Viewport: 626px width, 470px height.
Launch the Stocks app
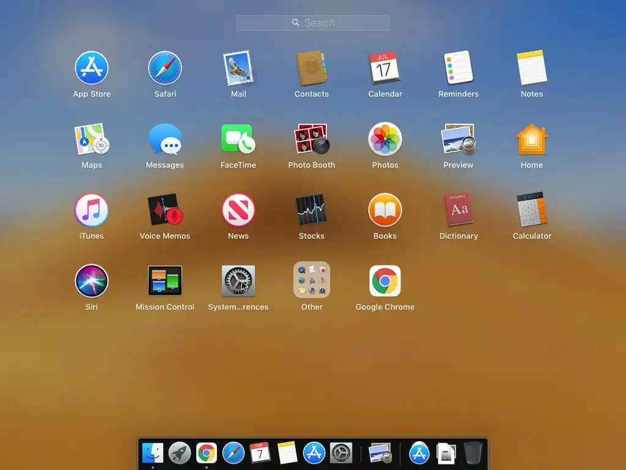click(311, 210)
